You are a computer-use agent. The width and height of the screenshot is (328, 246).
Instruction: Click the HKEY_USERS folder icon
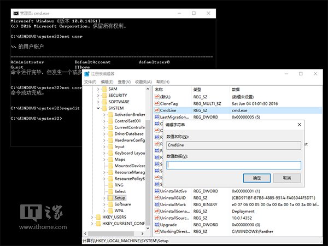97,217
